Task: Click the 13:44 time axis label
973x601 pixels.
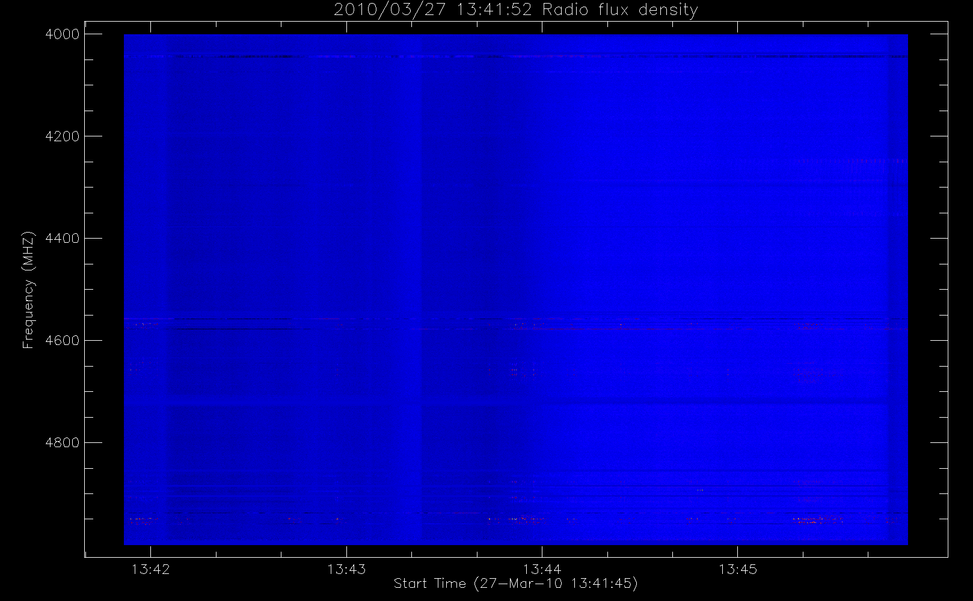Action: (x=542, y=569)
